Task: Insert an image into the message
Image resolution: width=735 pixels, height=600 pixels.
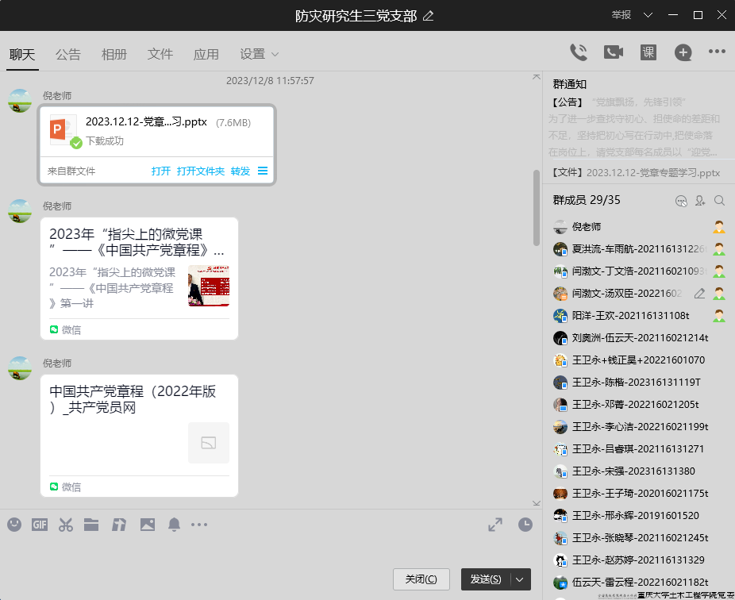Action: pyautogui.click(x=147, y=524)
